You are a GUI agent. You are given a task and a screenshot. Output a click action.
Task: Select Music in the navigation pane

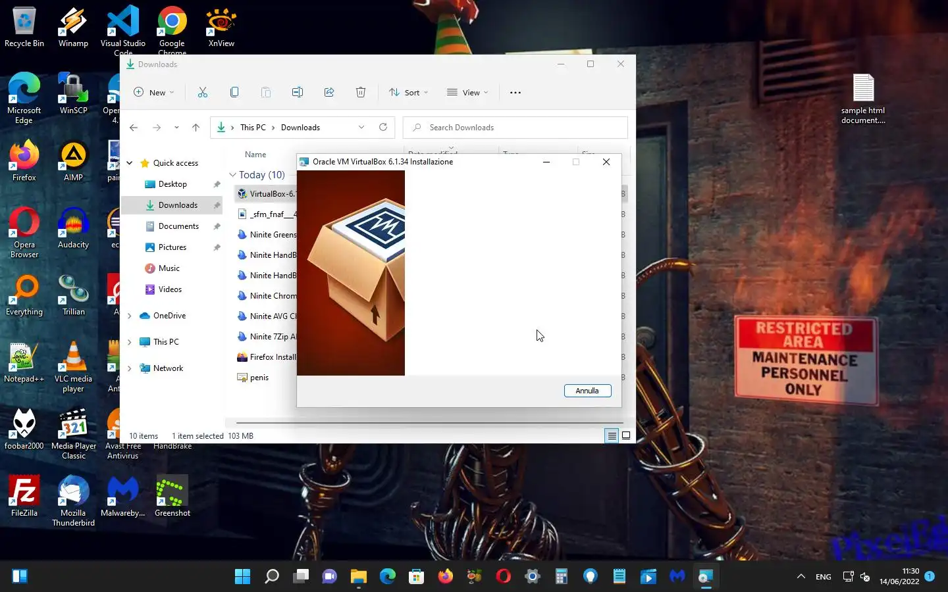pos(169,268)
